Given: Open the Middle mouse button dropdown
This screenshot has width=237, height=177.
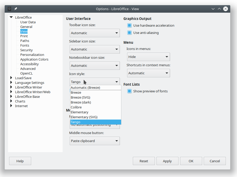Looking at the screenshot, I should tap(95, 141).
